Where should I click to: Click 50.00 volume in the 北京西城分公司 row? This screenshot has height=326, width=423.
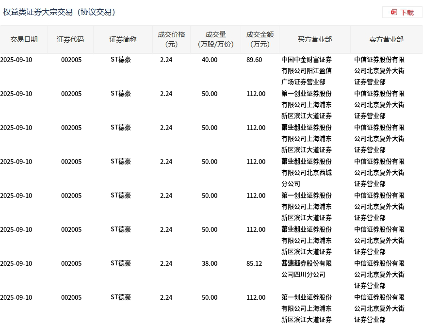click(x=210, y=162)
